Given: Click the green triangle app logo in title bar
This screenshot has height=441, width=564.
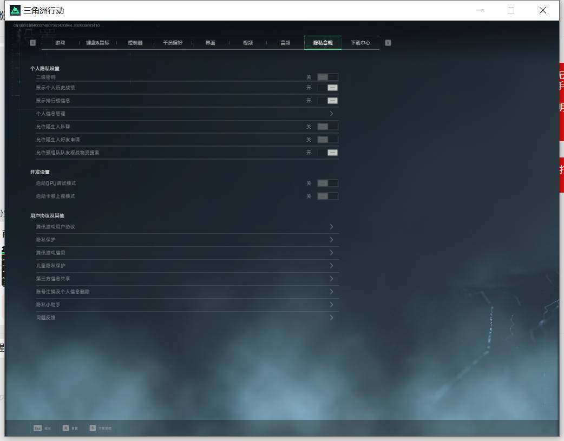Looking at the screenshot, I should coord(15,10).
